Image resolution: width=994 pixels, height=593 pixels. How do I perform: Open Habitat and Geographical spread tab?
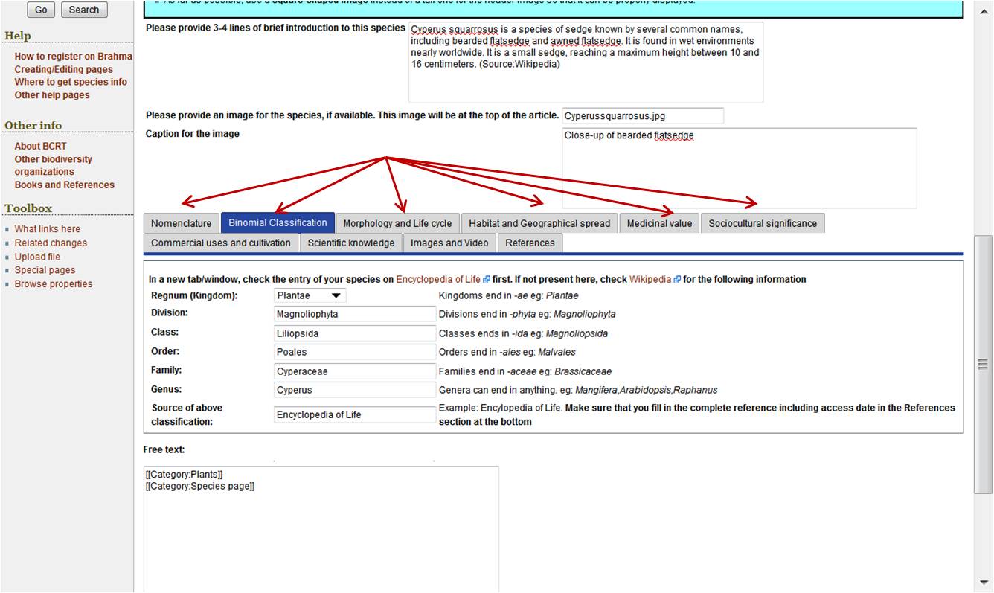point(539,223)
